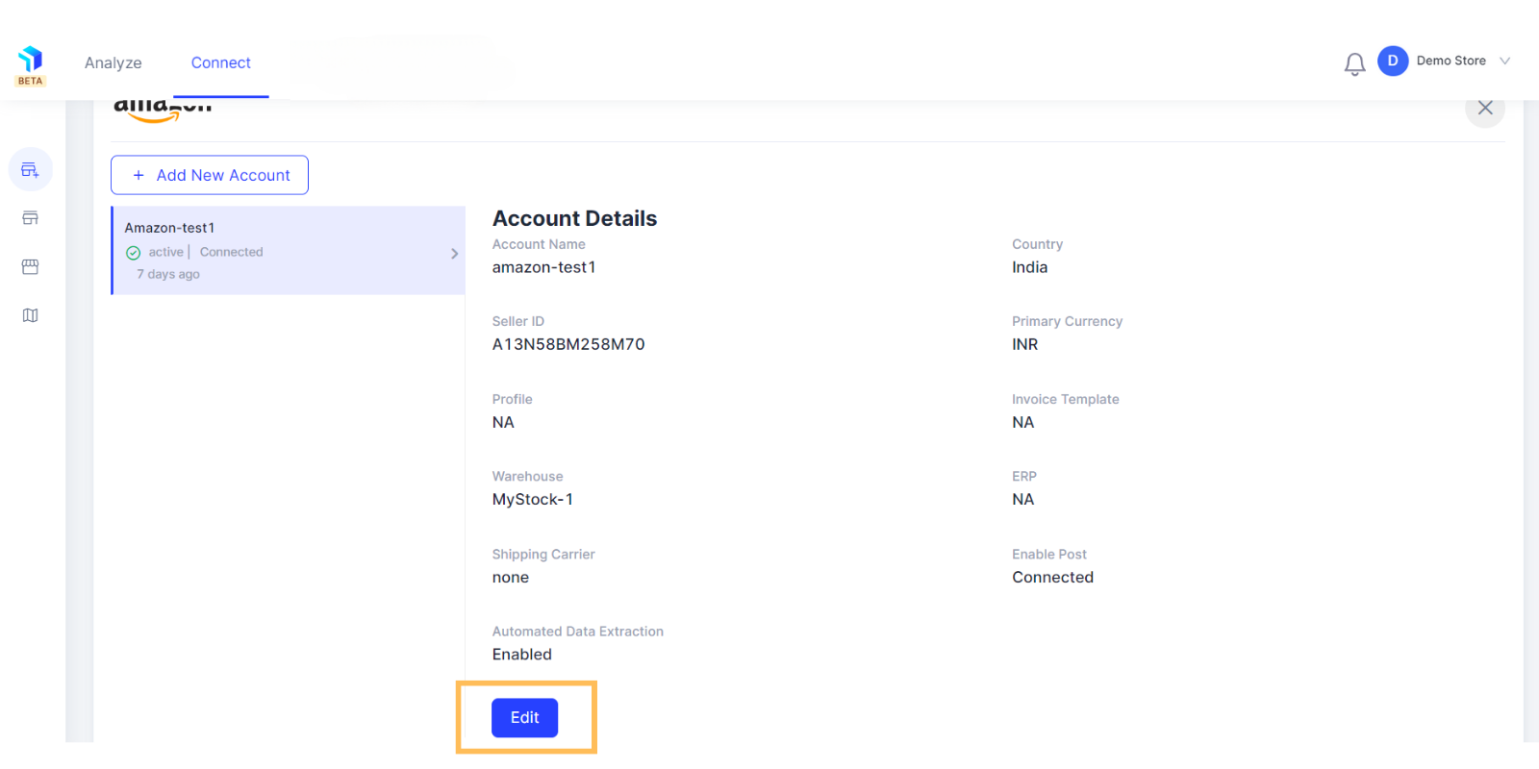The image size is (1539, 769).
Task: Expand the Demo Store dropdown arrow
Action: point(1505,61)
